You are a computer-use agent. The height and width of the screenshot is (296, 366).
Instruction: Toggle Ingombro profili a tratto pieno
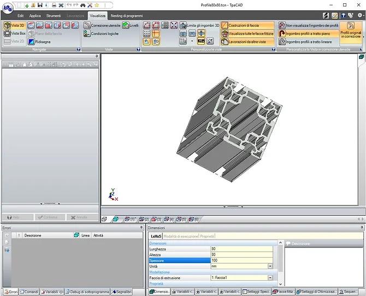coord(308,34)
